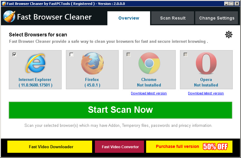Click the Firefox ( 45.0.1 ) version text
Screen dimensions: 241x158
point(92,85)
